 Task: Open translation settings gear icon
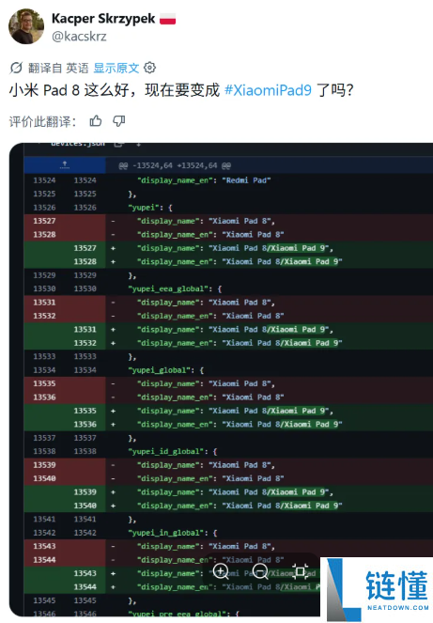click(149, 68)
